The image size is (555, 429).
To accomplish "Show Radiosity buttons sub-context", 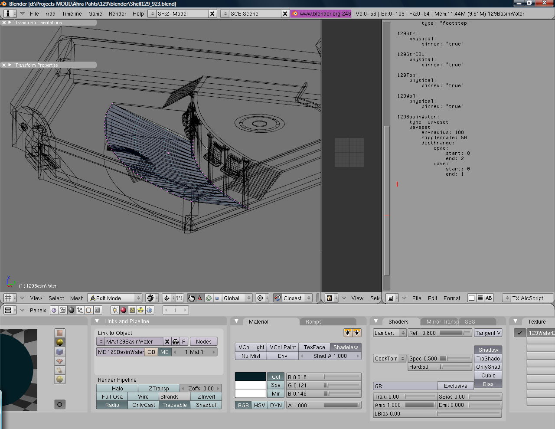I will [141, 310].
